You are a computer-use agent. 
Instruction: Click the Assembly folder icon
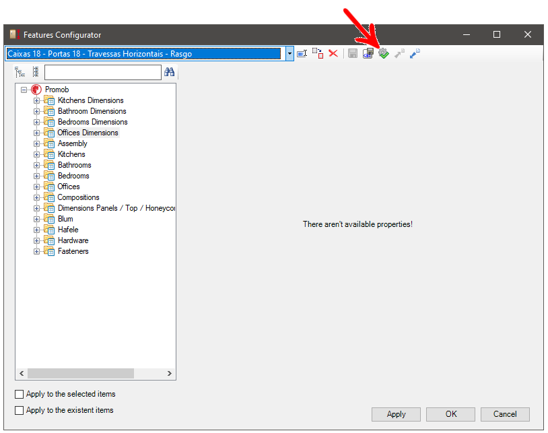point(49,143)
